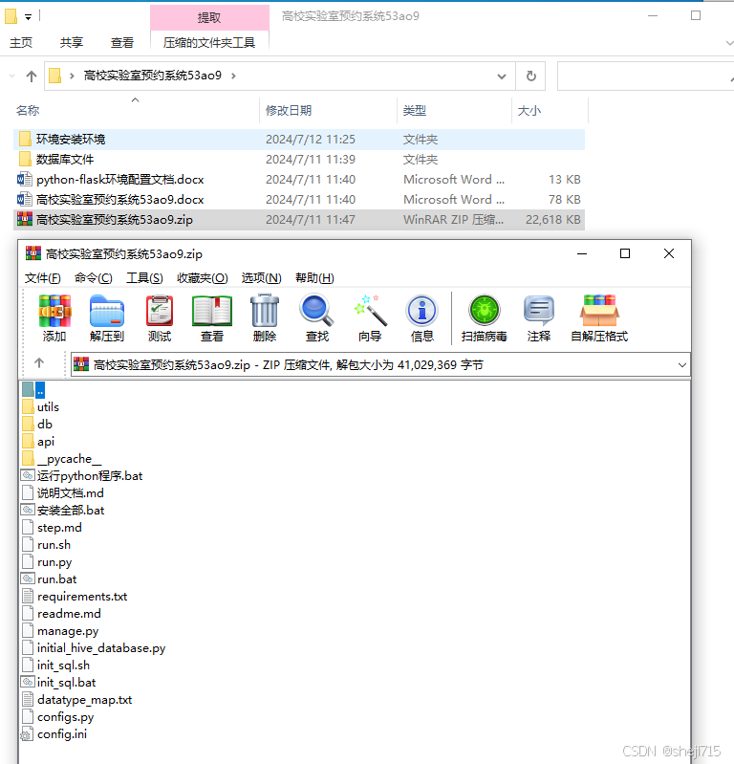734x764 pixels.
Task: Open the 压缩的文件夹工具 ribbon tab
Action: click(209, 43)
